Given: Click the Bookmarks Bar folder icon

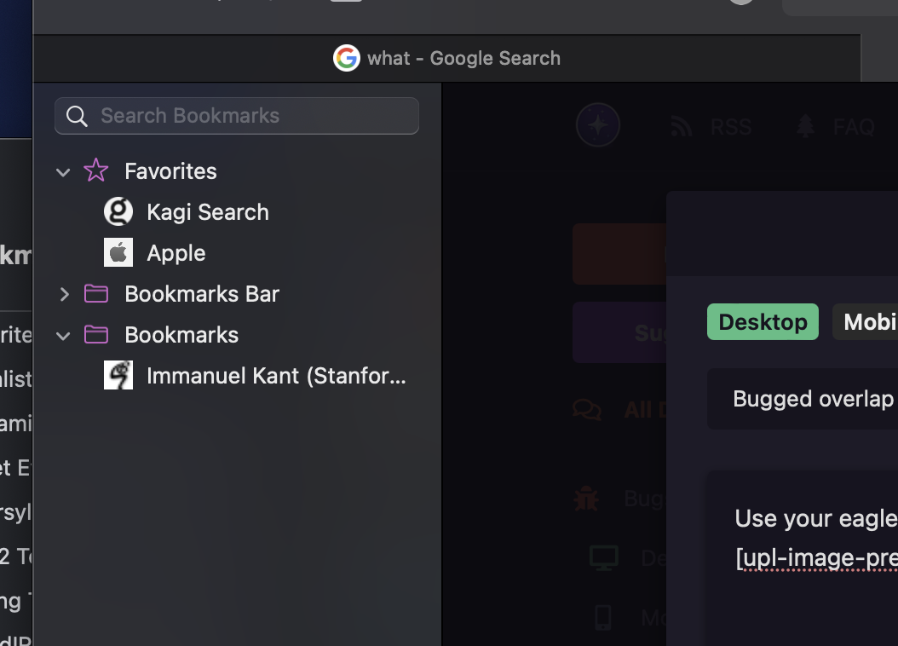Looking at the screenshot, I should [96, 294].
